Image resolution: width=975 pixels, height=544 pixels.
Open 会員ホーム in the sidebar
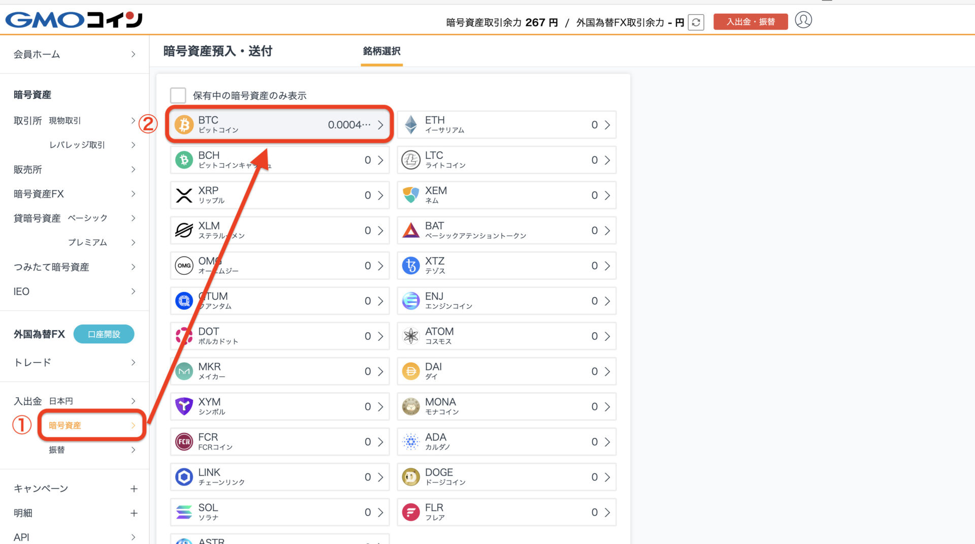75,54
